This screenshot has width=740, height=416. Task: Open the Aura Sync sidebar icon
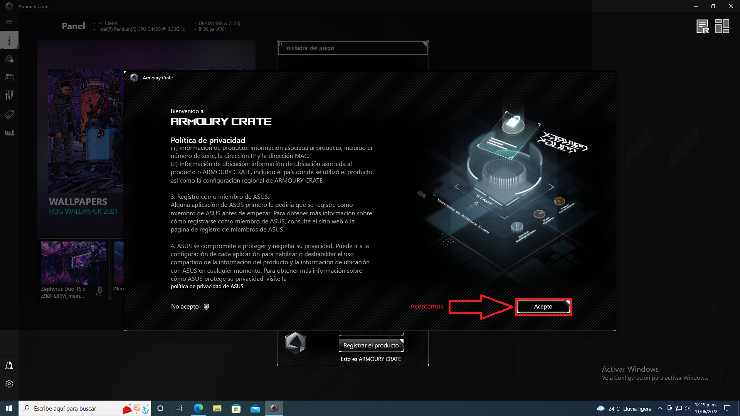tap(9, 59)
